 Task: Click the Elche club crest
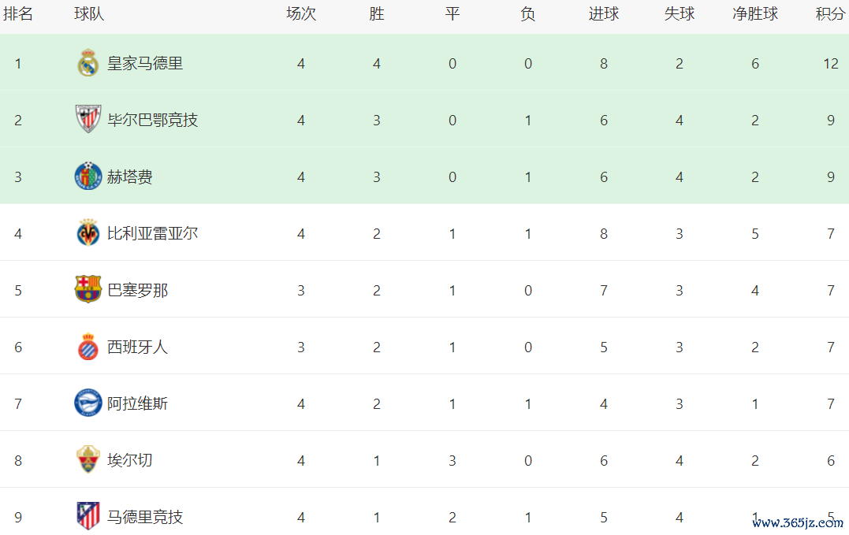click(88, 460)
